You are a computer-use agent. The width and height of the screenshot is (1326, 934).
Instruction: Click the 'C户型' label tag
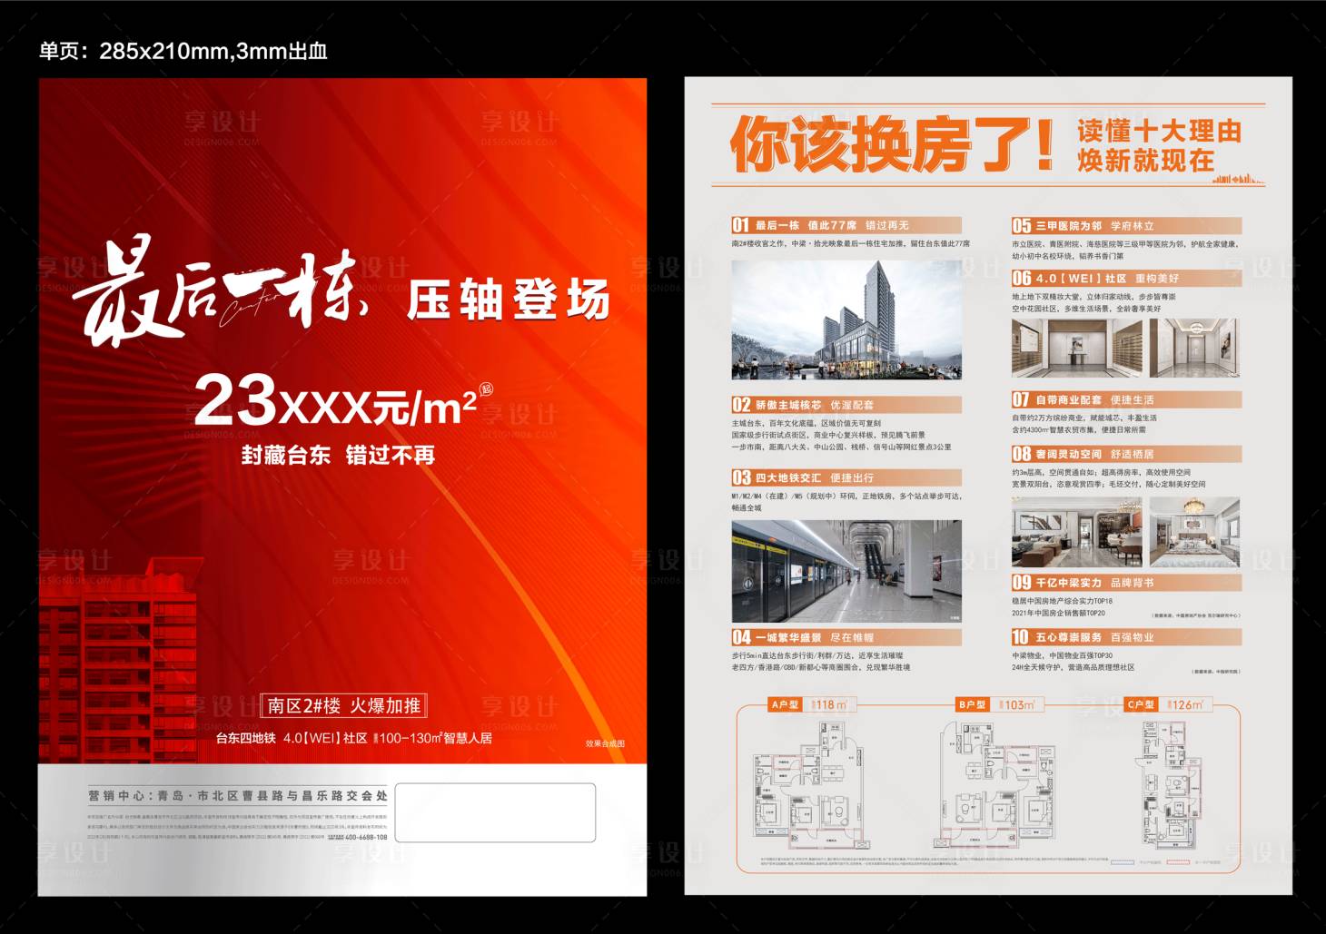1141,704
